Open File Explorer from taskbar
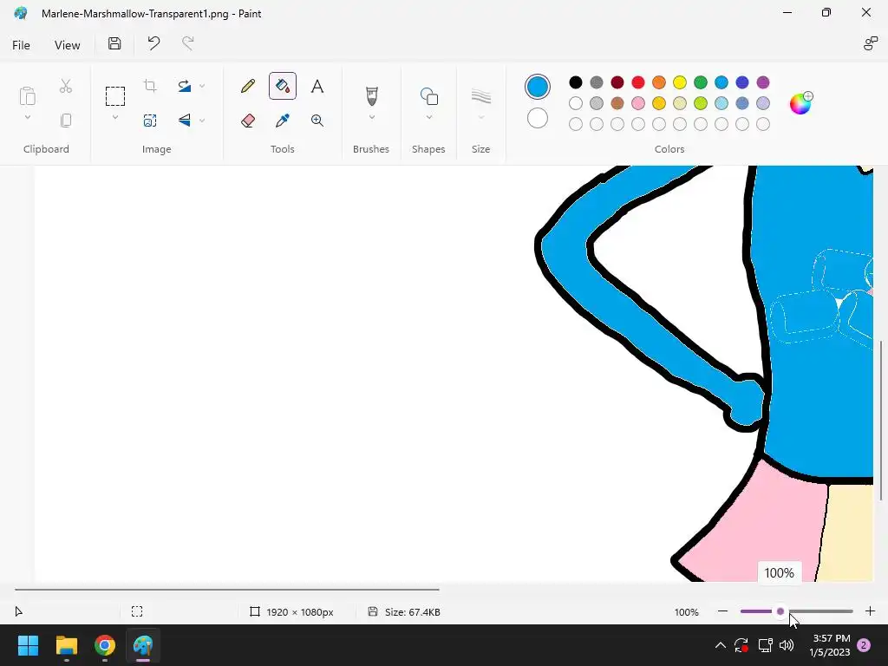888x666 pixels. tap(66, 645)
